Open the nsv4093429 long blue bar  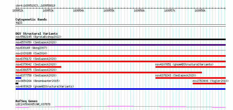(120, 89)
